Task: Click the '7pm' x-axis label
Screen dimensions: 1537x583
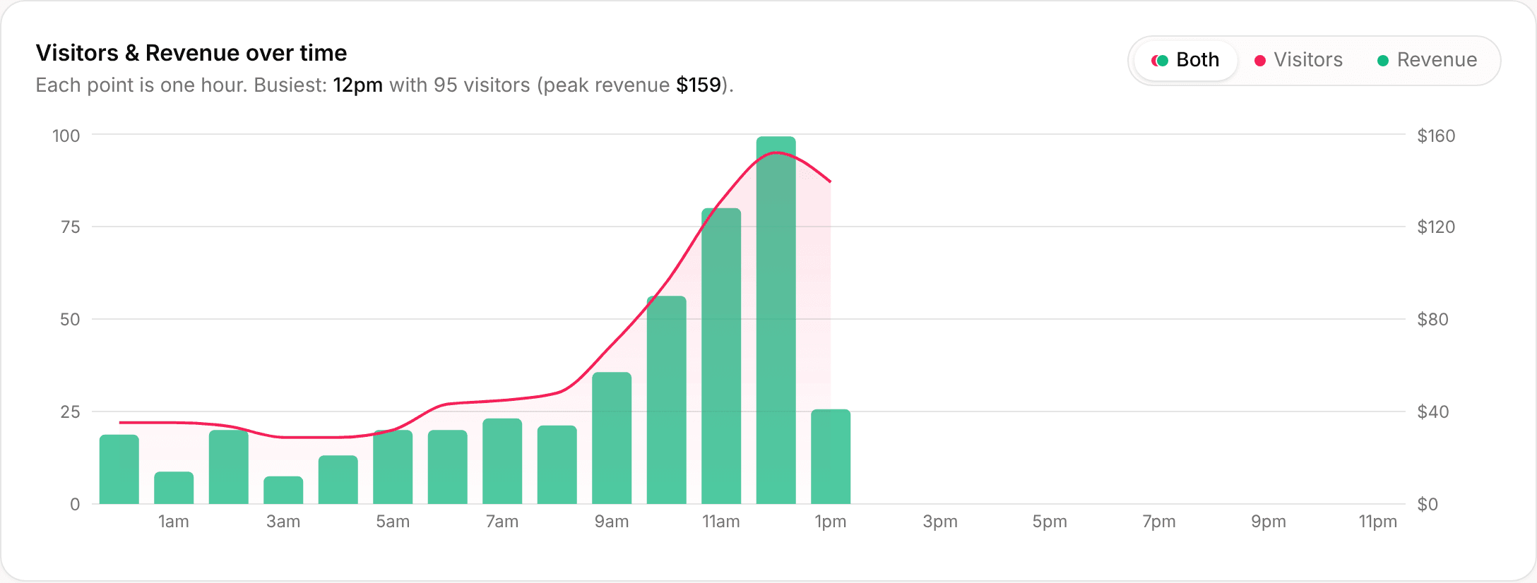Action: pyautogui.click(x=1159, y=522)
